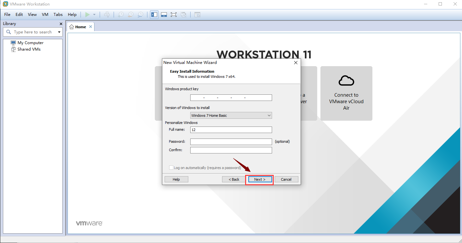Open the VM menu
The width and height of the screenshot is (462, 243).
coord(45,15)
